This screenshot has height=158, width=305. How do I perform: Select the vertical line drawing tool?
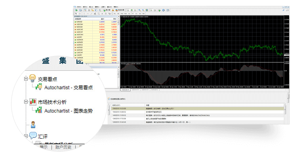84,13
